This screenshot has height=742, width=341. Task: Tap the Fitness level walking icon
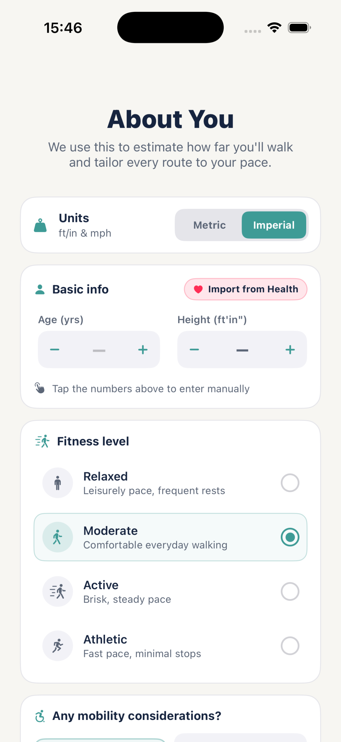coord(42,441)
